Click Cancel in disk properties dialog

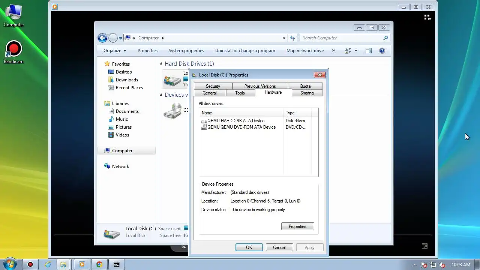click(279, 247)
